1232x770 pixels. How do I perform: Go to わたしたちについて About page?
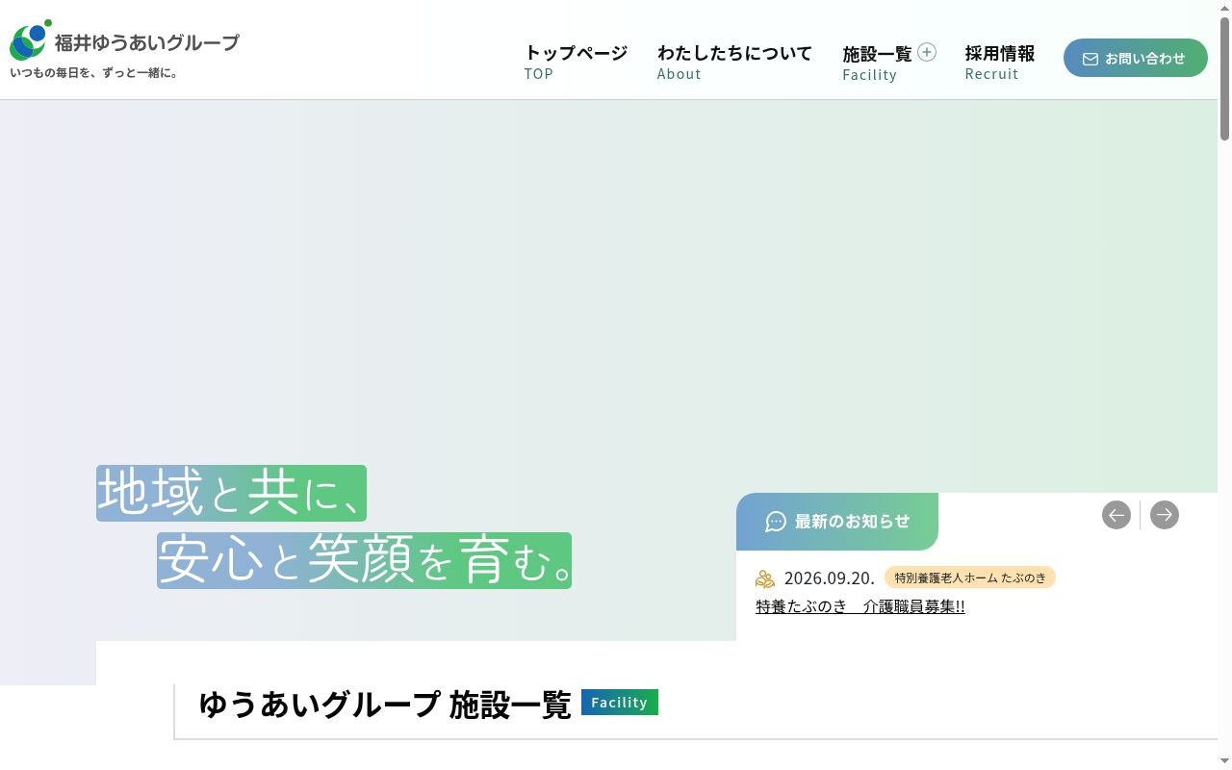(734, 63)
